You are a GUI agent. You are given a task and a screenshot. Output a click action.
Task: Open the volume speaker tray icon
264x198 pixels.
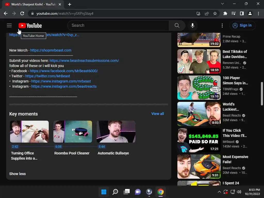coord(239,192)
